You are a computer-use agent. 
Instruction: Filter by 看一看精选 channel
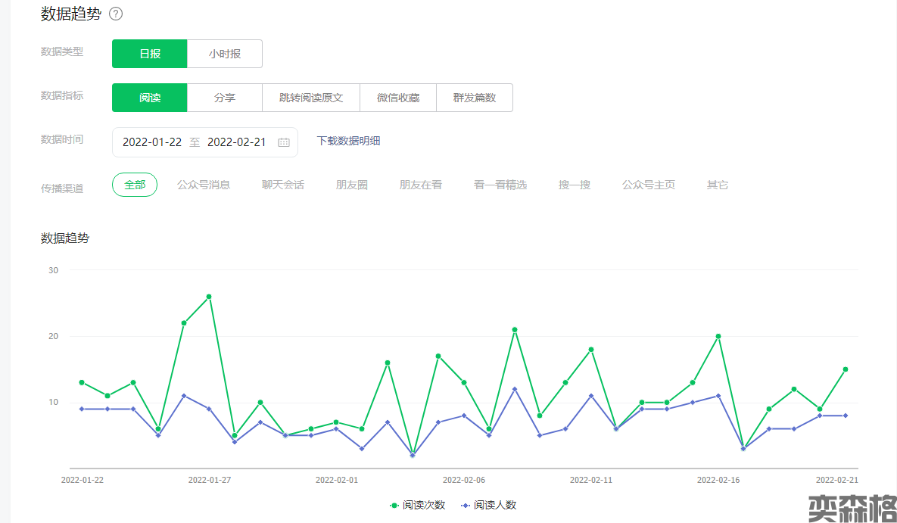pyautogui.click(x=500, y=185)
